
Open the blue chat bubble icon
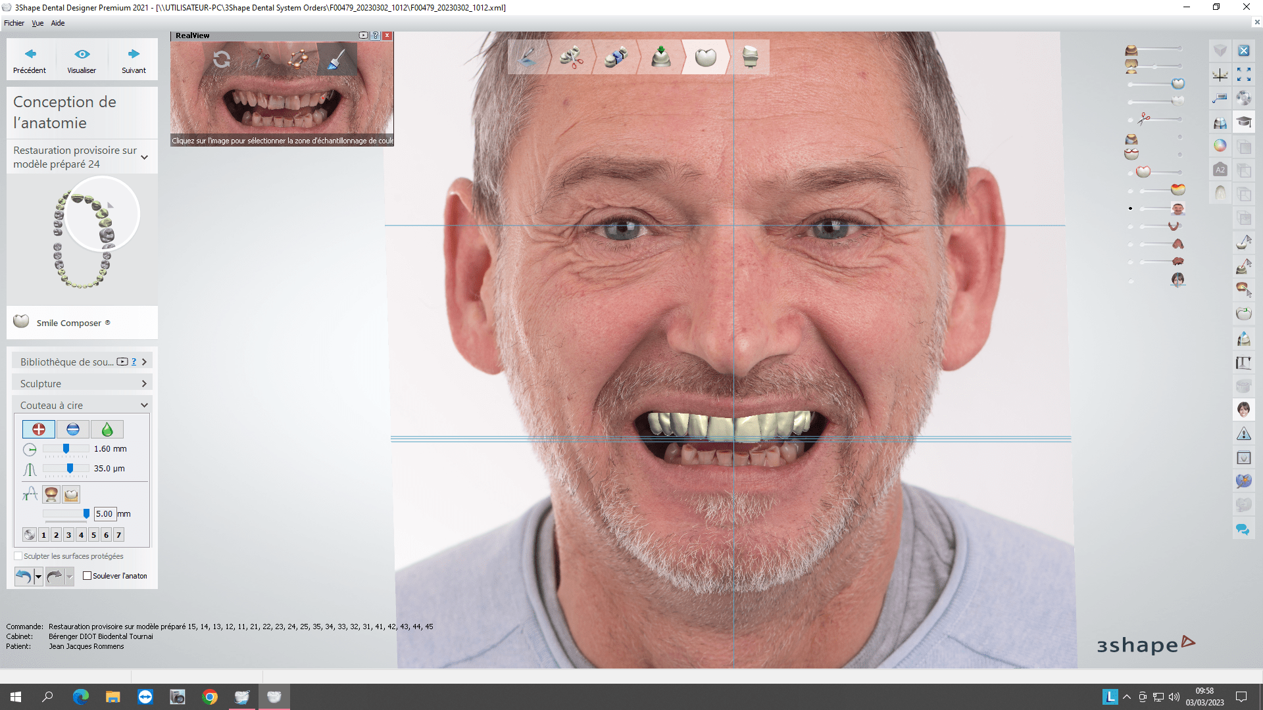1243,530
